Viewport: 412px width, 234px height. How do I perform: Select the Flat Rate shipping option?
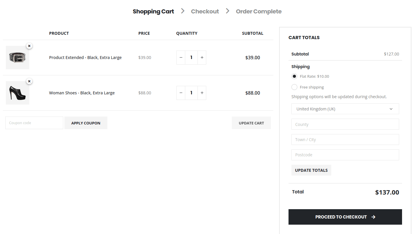(294, 76)
